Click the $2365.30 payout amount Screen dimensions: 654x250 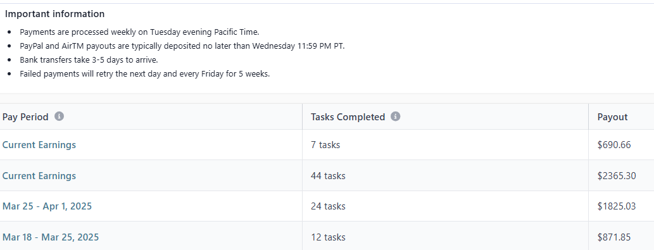pyautogui.click(x=617, y=175)
